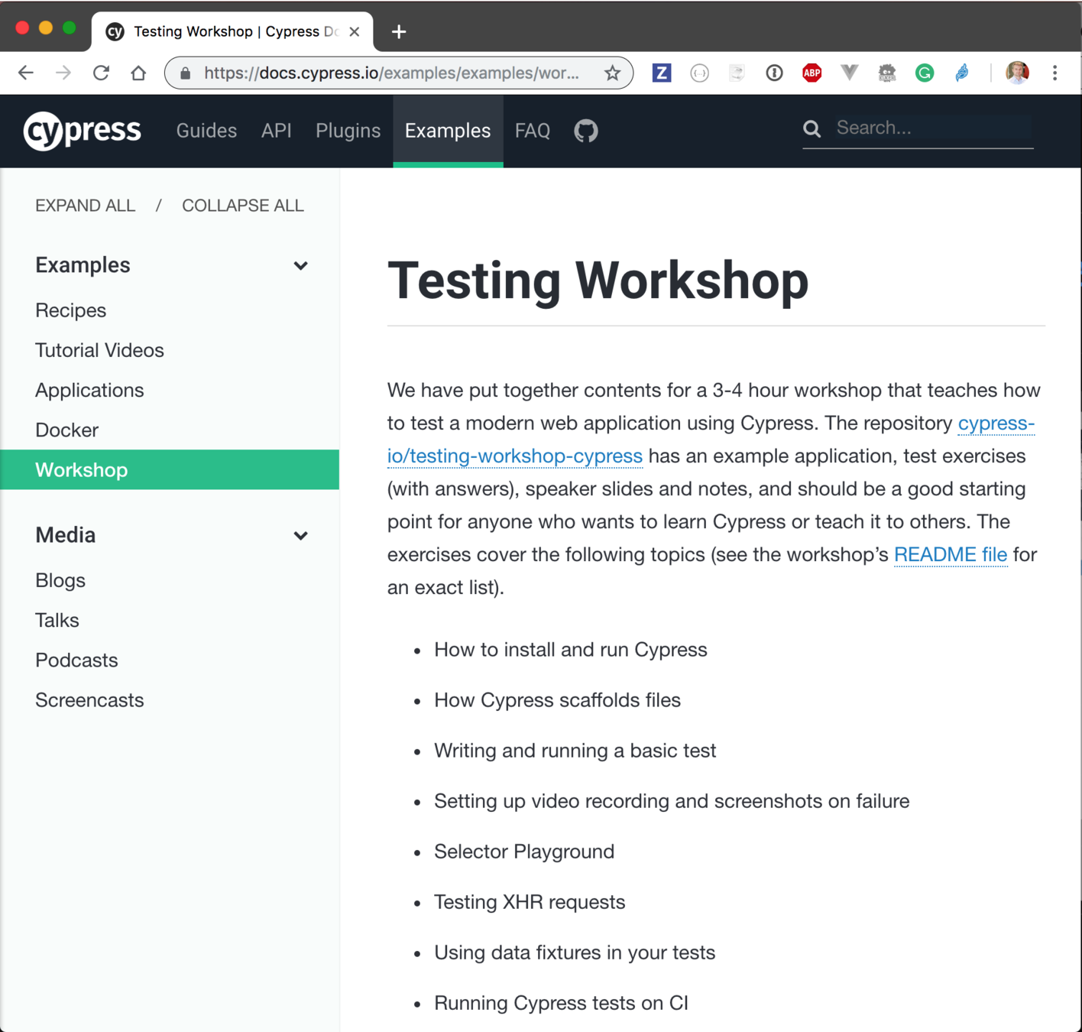Click 'How to install and run Cypress'

pos(571,650)
